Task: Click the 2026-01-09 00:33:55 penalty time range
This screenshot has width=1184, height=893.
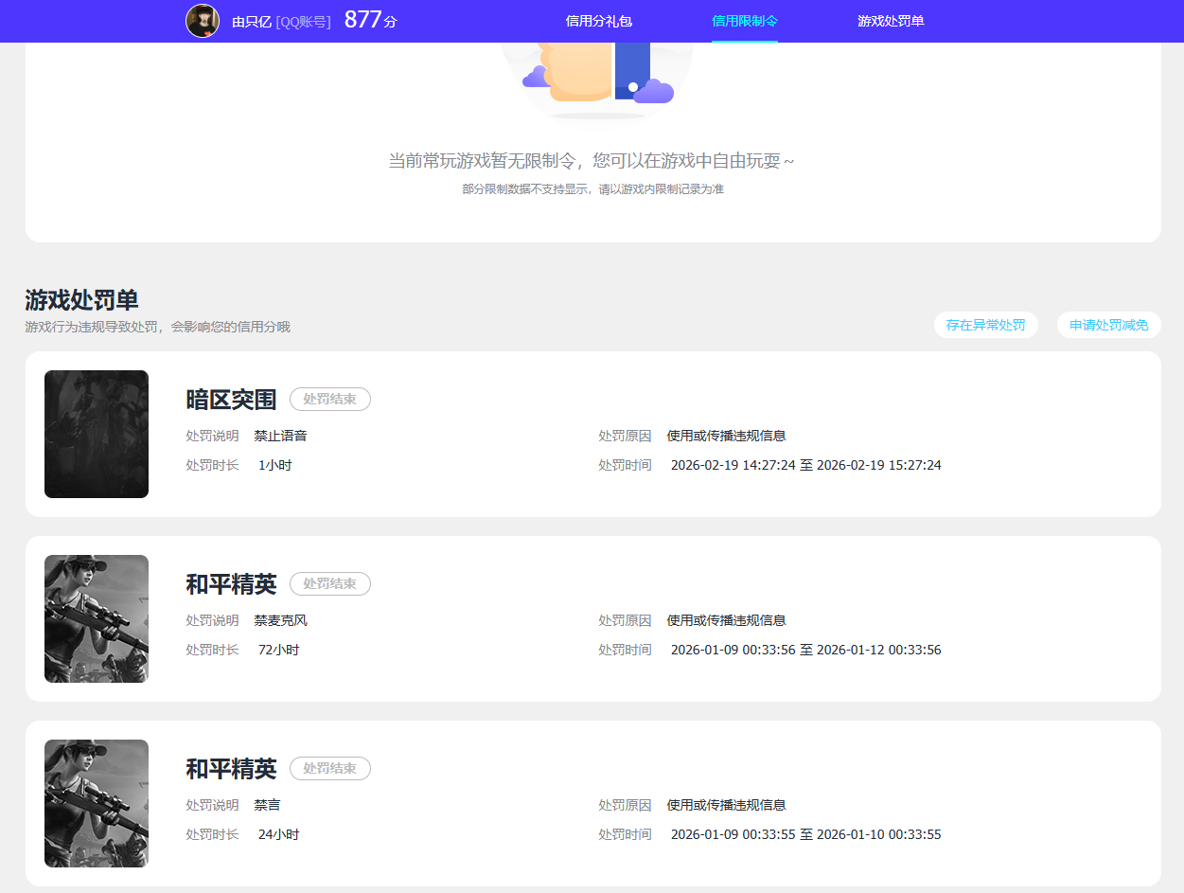Action: (x=806, y=834)
